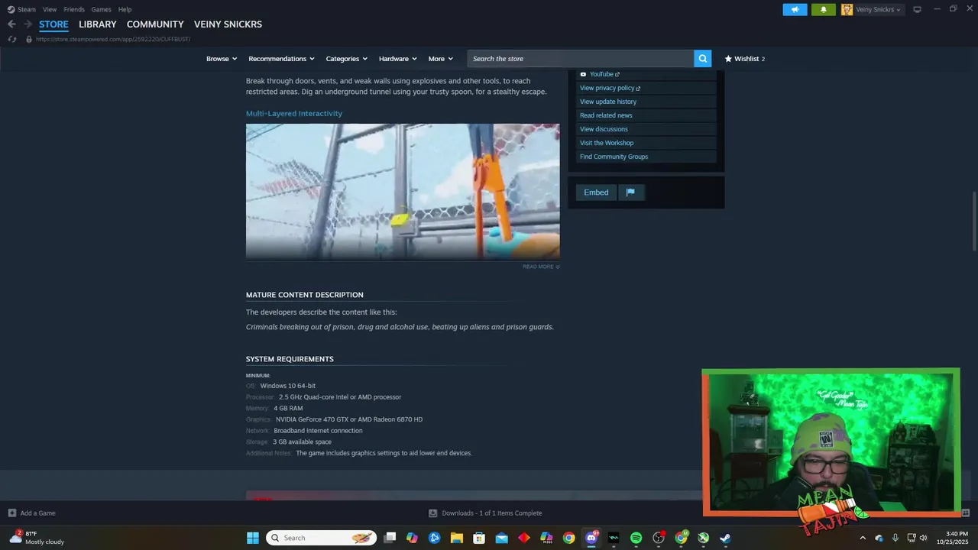This screenshot has height=550, width=978.
Task: Click the YouTube link
Action: pos(604,74)
